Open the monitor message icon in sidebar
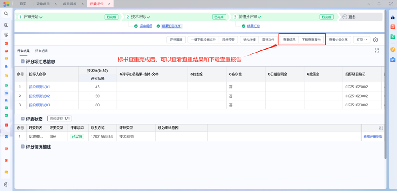 6,35
